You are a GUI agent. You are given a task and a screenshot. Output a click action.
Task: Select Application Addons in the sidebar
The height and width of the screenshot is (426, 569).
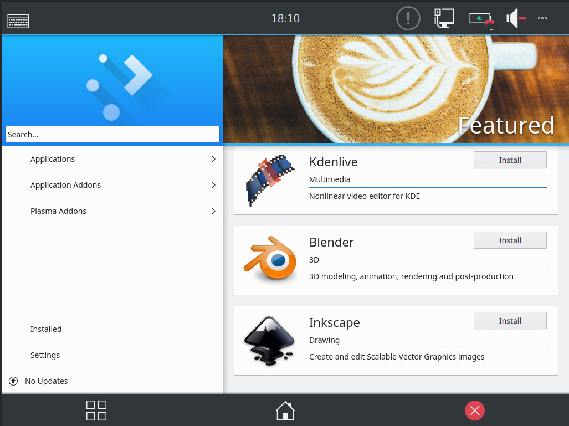pyautogui.click(x=112, y=185)
